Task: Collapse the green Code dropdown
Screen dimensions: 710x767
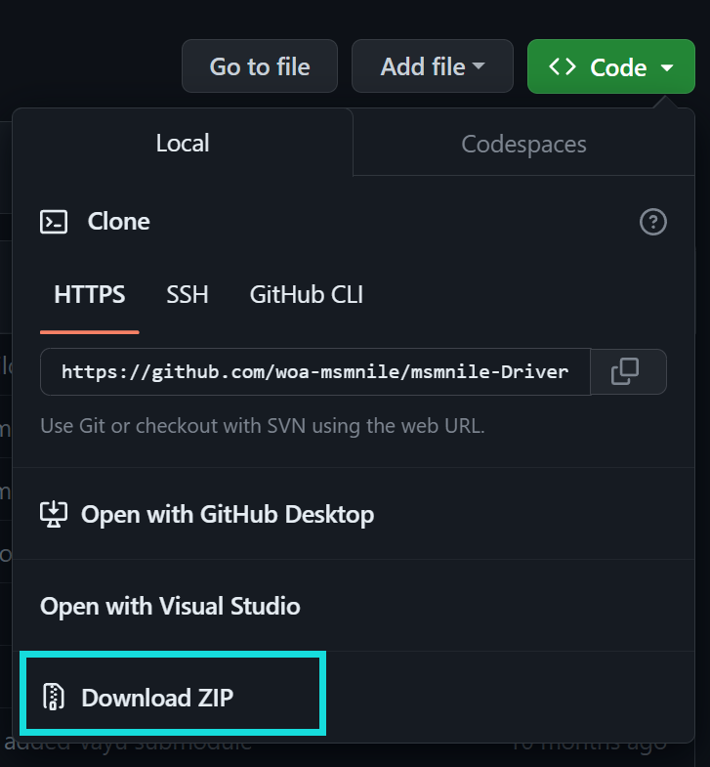Action: click(611, 66)
